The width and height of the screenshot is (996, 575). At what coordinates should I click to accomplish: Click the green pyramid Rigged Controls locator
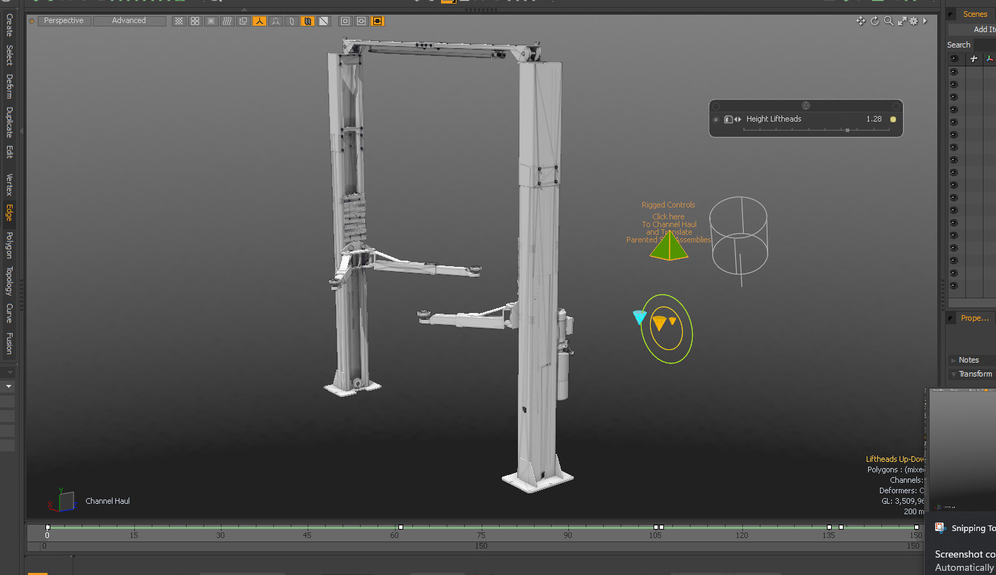(x=669, y=247)
